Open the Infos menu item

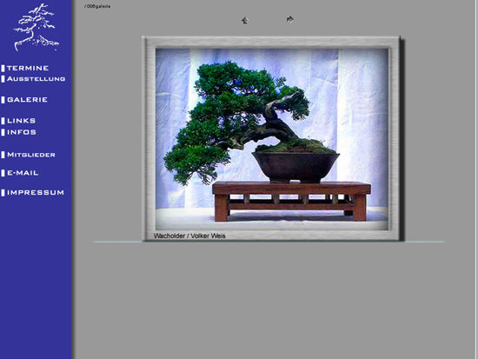pyautogui.click(x=22, y=132)
